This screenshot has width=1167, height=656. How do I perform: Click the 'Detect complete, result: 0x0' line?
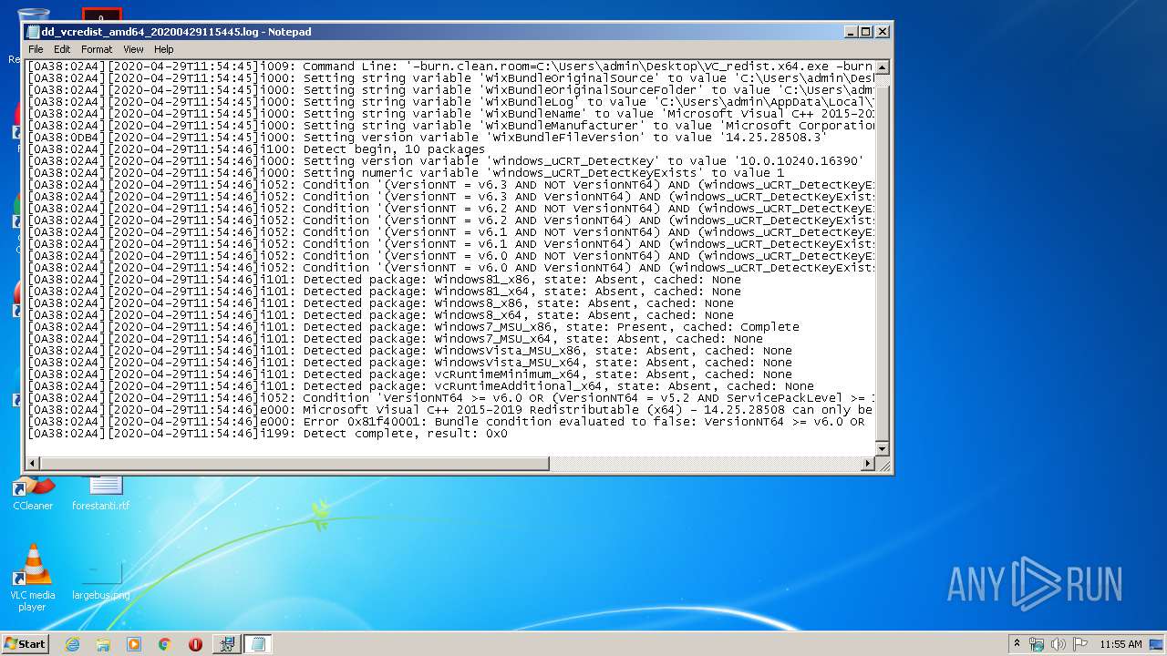click(x=268, y=434)
